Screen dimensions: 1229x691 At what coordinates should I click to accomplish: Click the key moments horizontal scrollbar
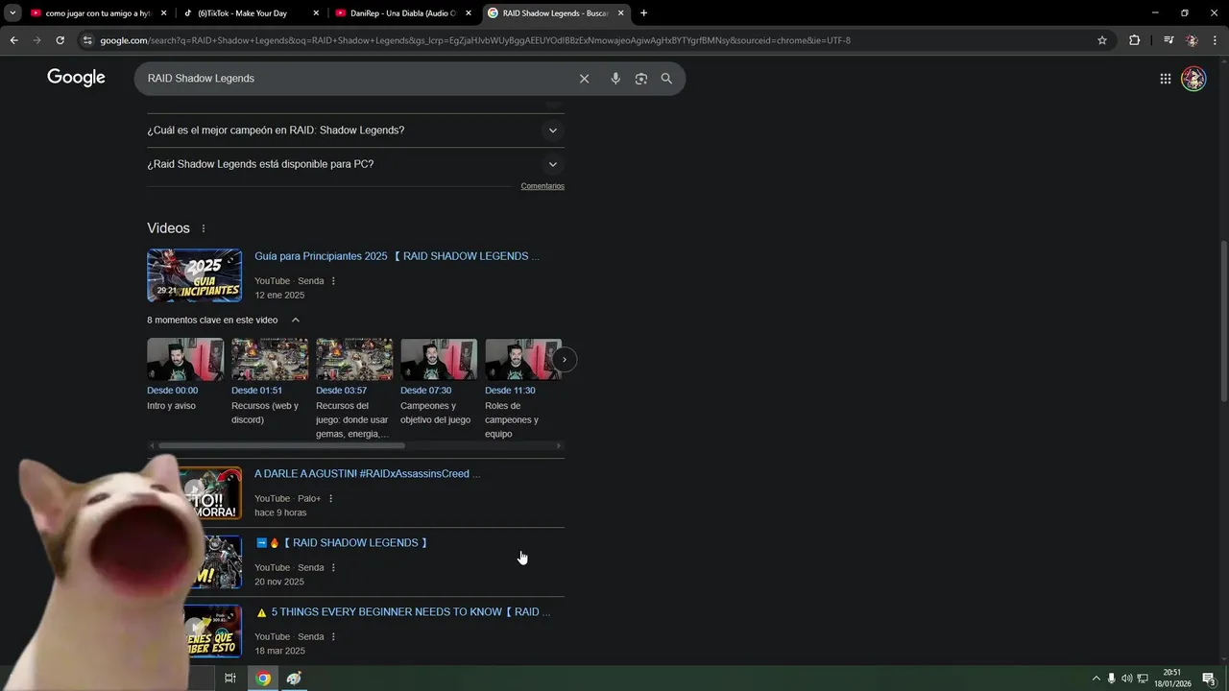click(x=281, y=445)
